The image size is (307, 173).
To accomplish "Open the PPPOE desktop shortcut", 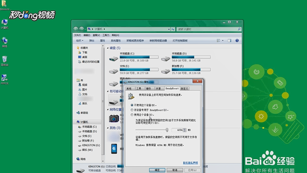I will tap(4, 79).
